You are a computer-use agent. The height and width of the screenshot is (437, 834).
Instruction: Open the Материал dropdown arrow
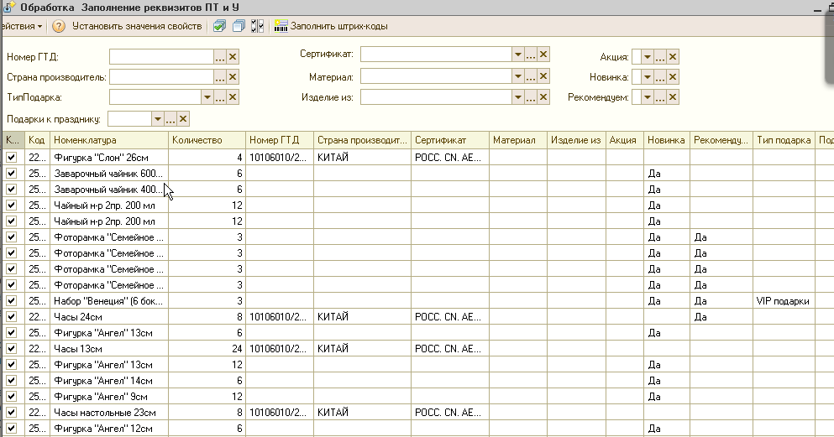517,76
